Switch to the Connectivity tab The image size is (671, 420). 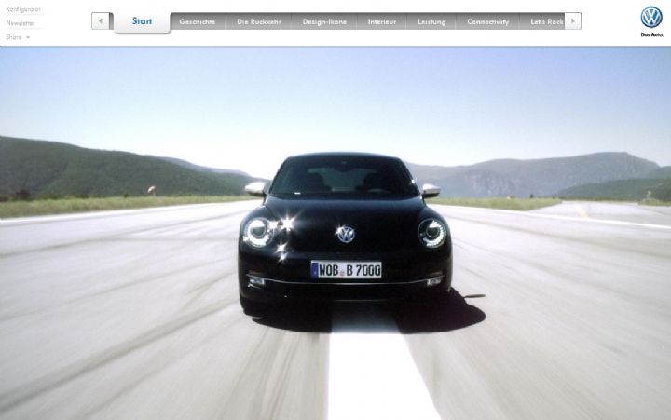tap(487, 21)
